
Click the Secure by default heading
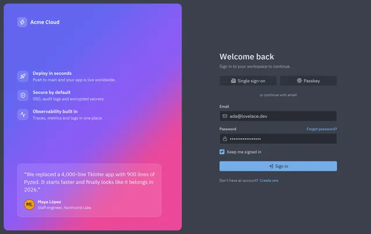click(52, 92)
